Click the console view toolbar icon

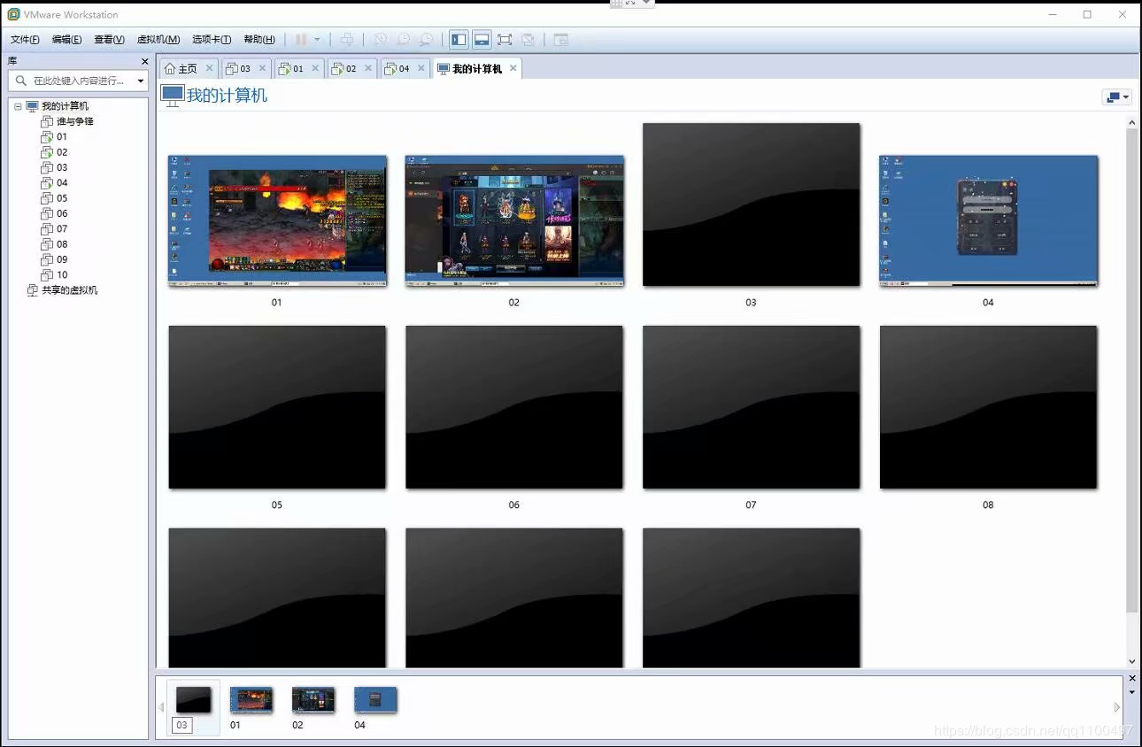coord(560,40)
